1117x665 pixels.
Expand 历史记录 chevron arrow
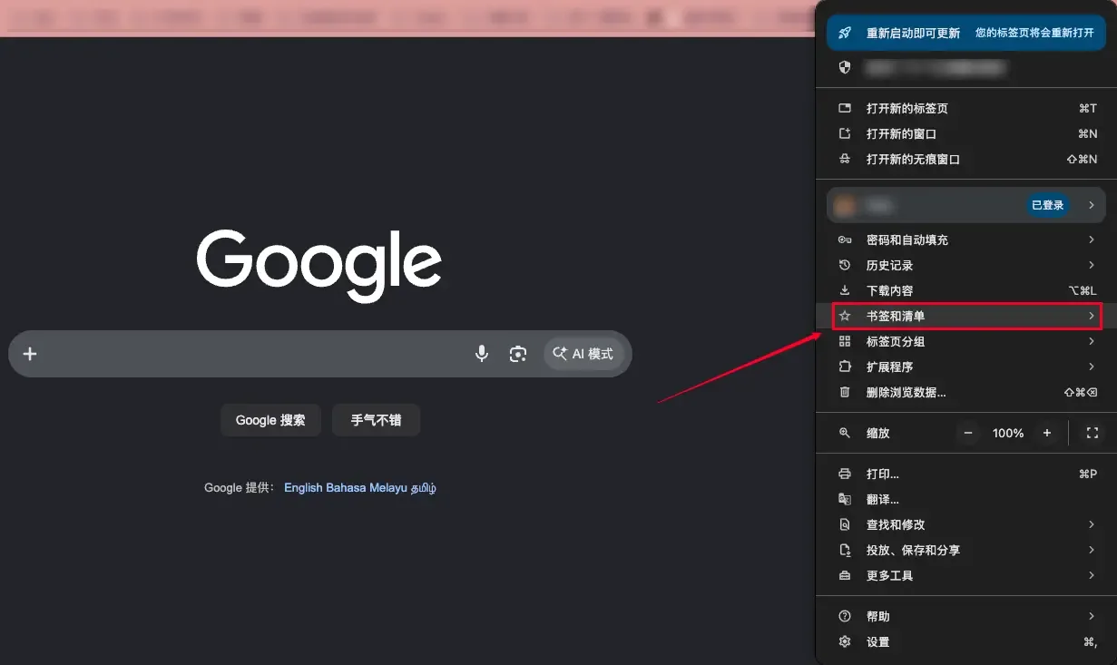[x=1092, y=265]
